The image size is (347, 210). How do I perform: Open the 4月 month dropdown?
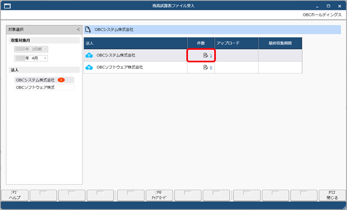[31, 59]
